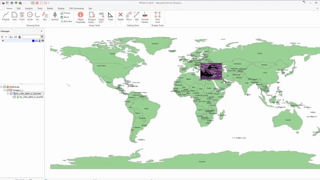This screenshot has width=320, height=180.
Task: Select the Text drawing tool
Action: (x=44, y=16)
